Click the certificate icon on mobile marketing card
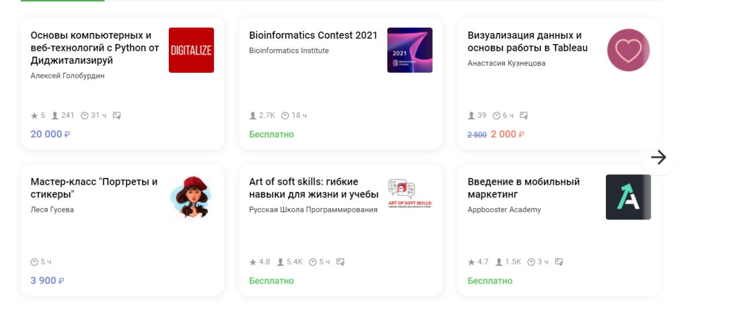The image size is (740, 316). (x=559, y=262)
